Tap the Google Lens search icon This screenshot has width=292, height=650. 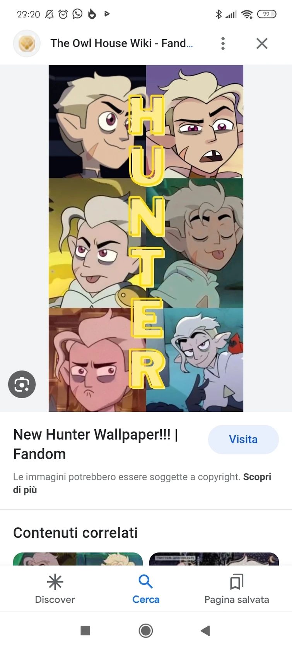coord(22,384)
